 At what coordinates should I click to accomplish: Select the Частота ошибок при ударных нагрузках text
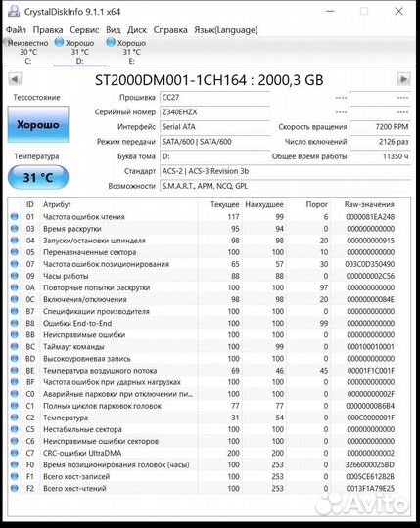(112, 382)
